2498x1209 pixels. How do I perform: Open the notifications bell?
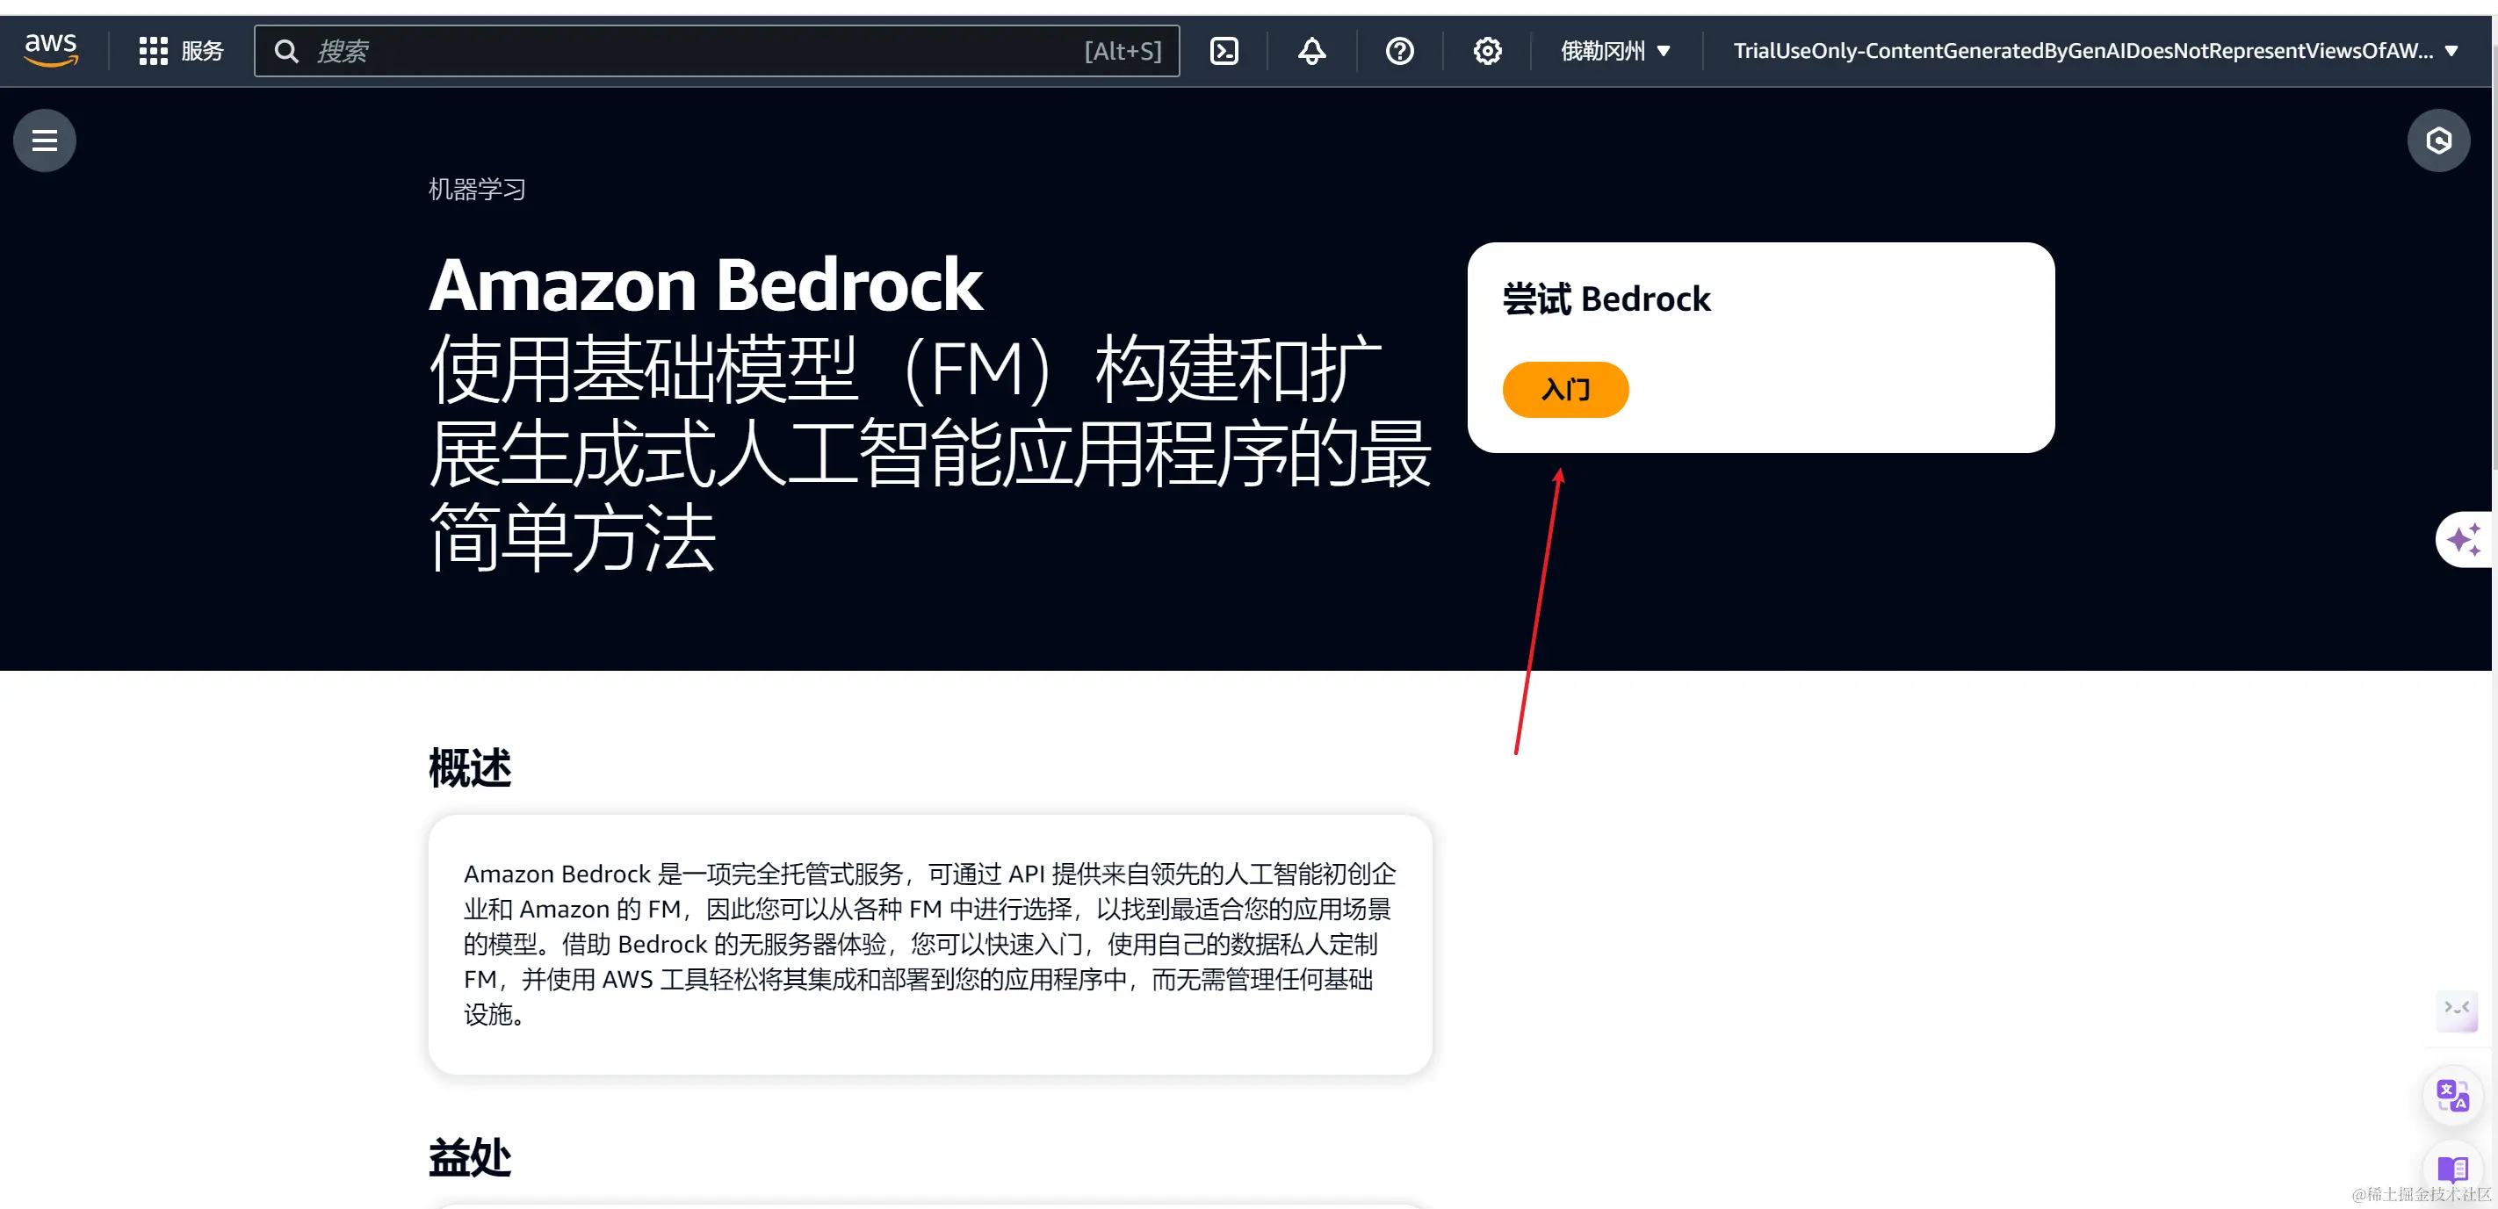[1311, 50]
